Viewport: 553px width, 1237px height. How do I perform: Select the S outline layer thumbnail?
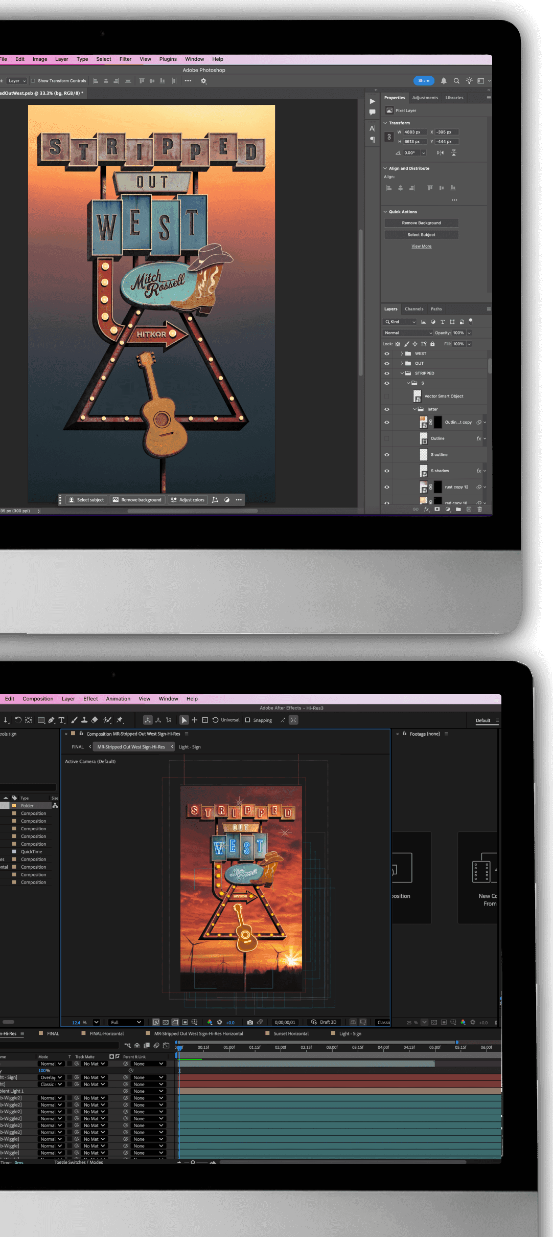424,455
